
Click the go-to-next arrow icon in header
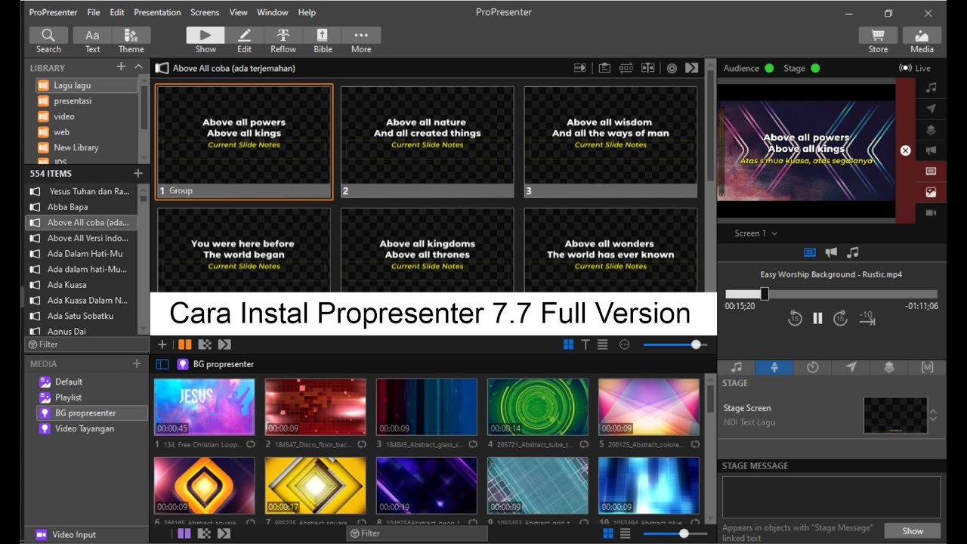[x=691, y=68]
